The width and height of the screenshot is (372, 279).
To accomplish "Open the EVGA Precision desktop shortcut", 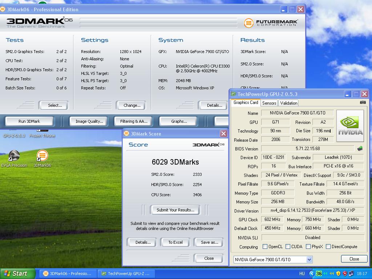I will (x=14, y=158).
